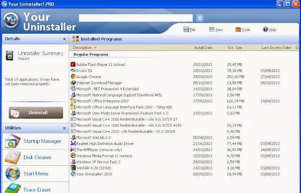Collapse the Utilities panel

(64, 128)
